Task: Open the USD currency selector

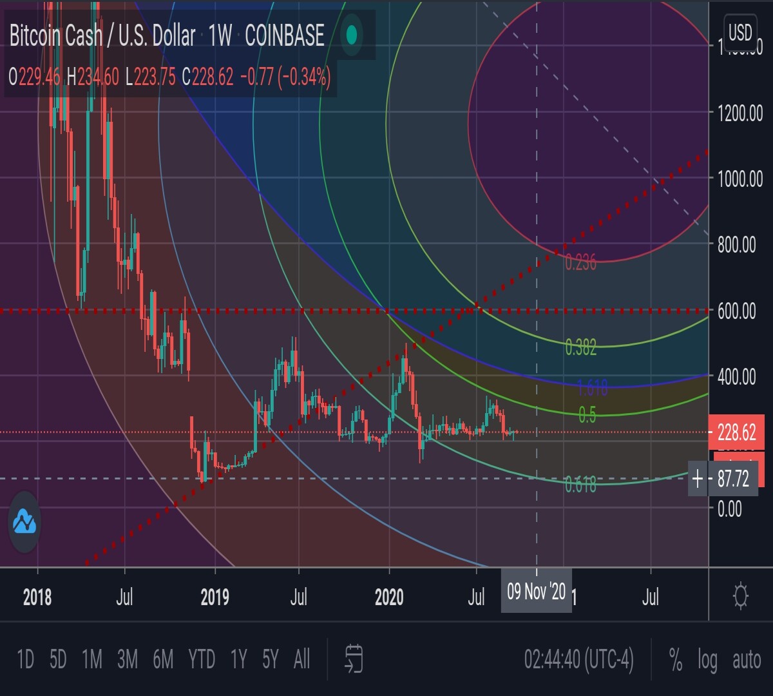Action: click(x=740, y=32)
